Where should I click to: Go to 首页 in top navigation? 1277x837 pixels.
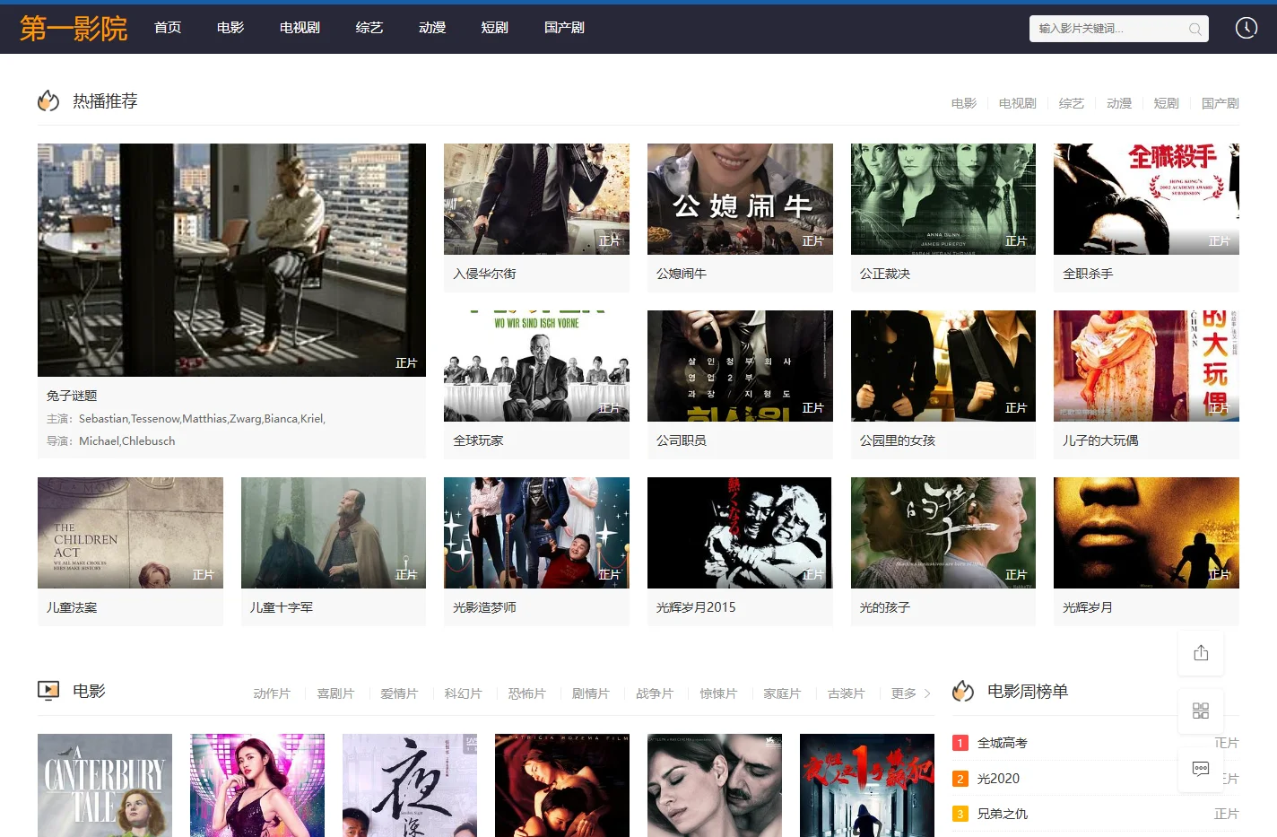click(168, 28)
